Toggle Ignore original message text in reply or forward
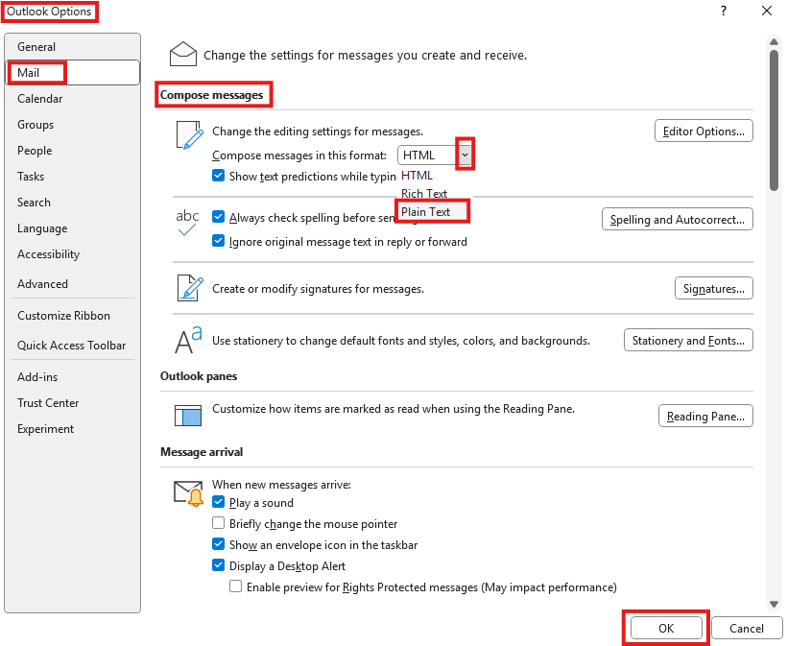The width and height of the screenshot is (787, 646). tap(218, 241)
